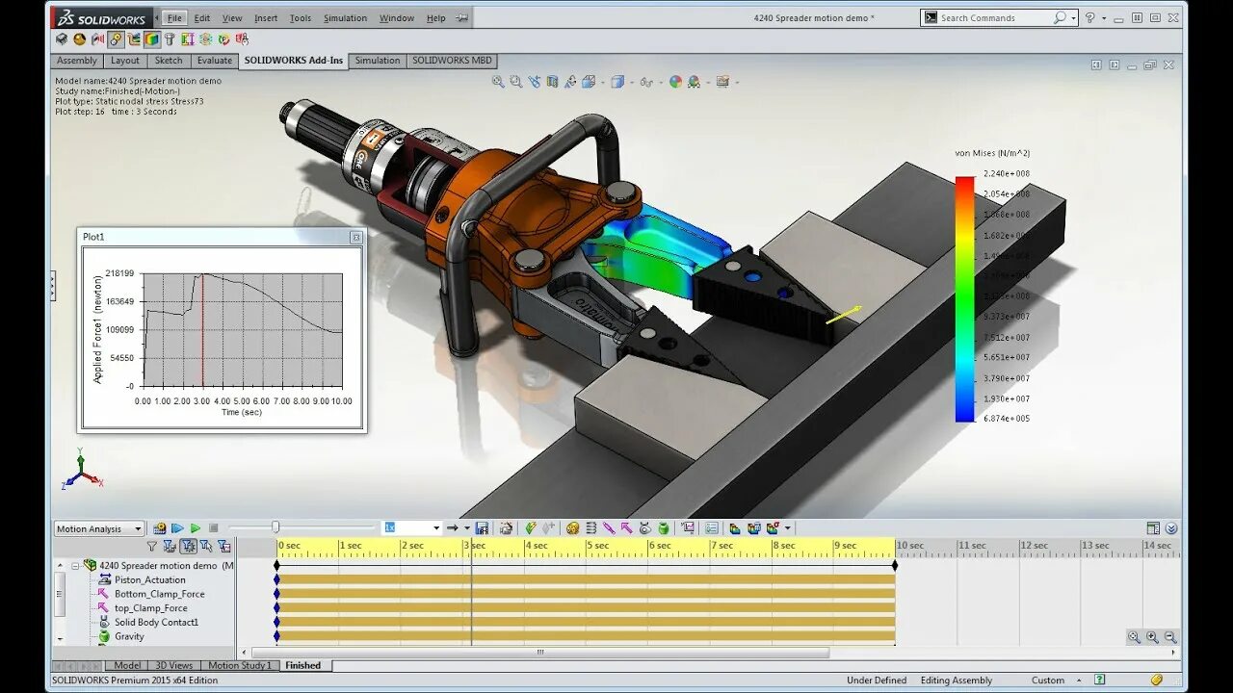Open the Custom units dropdown in status bar
The image size is (1233, 693).
[x=1080, y=680]
